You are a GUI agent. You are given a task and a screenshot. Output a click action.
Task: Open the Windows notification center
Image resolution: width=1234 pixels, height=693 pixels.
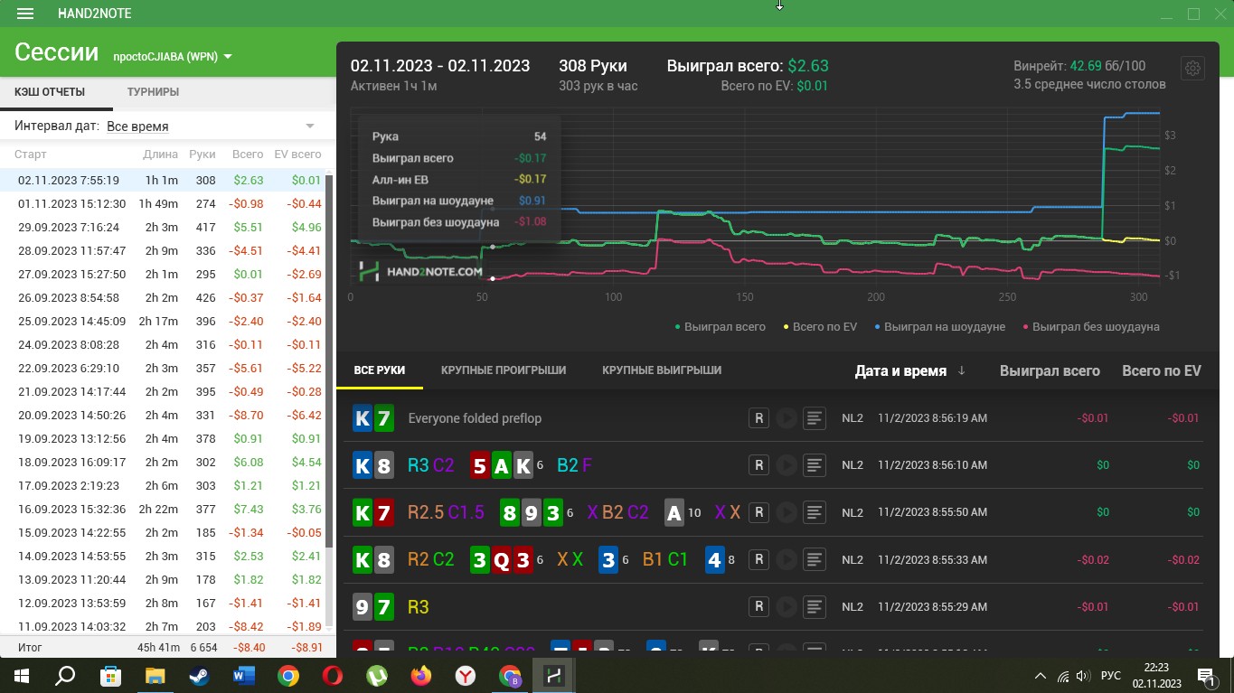tap(1205, 676)
